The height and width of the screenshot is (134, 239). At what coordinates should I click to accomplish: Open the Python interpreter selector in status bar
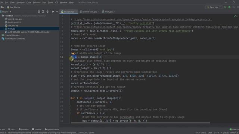(235, 133)
